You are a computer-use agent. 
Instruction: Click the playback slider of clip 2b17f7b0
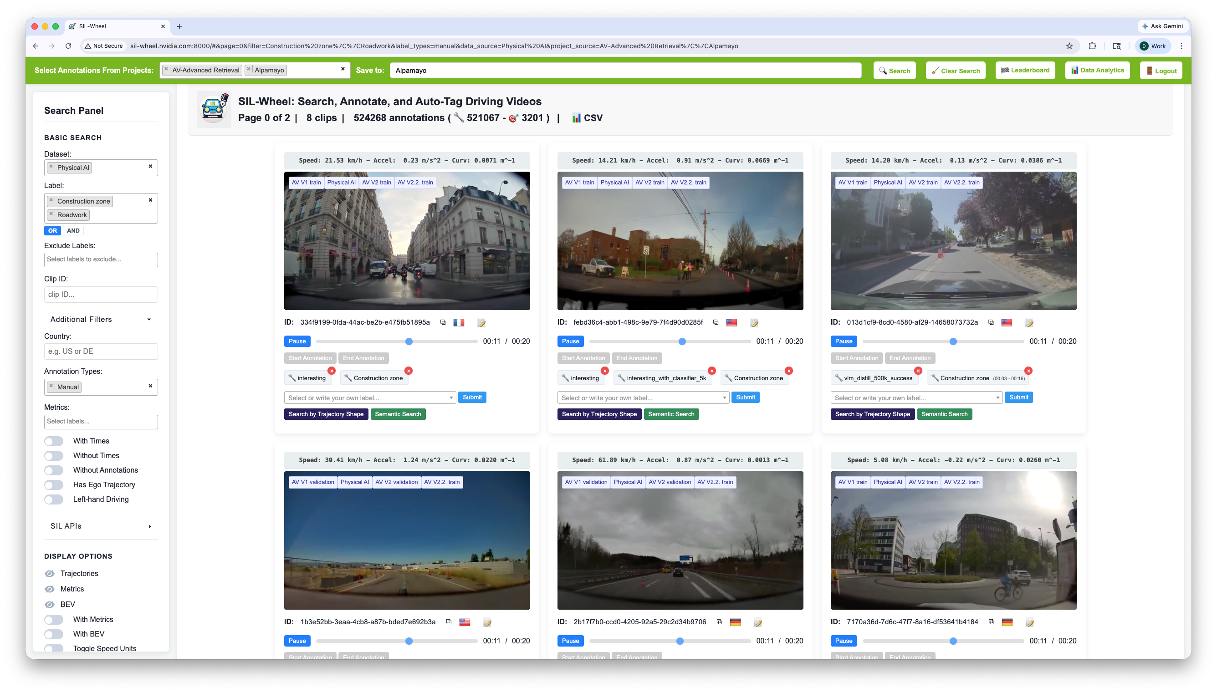pyautogui.click(x=670, y=641)
